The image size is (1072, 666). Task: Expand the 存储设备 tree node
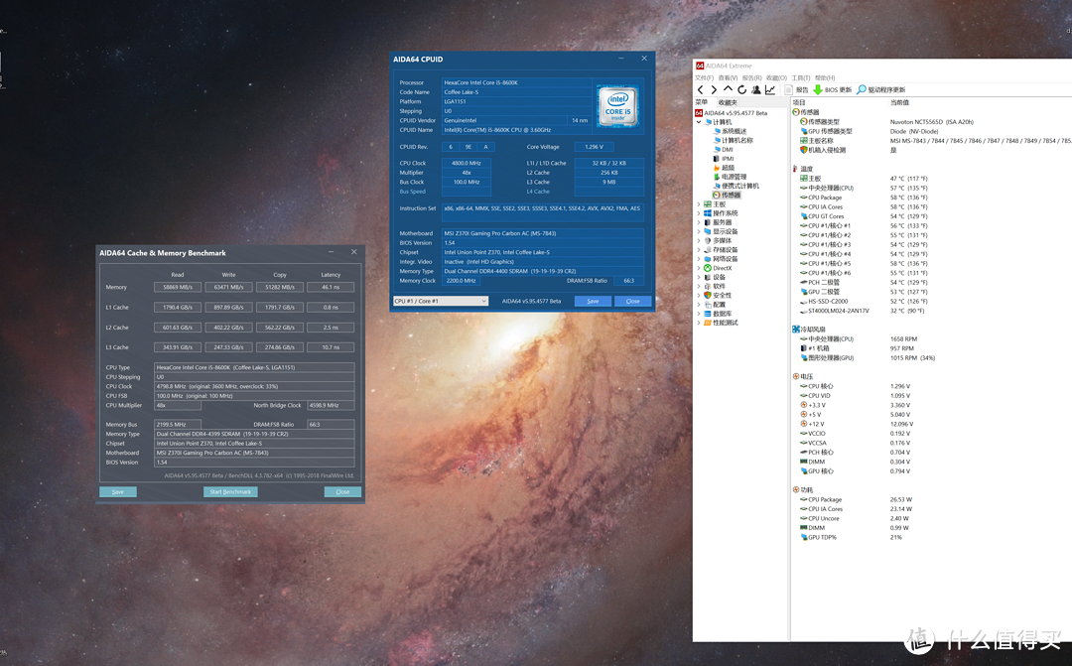[699, 249]
